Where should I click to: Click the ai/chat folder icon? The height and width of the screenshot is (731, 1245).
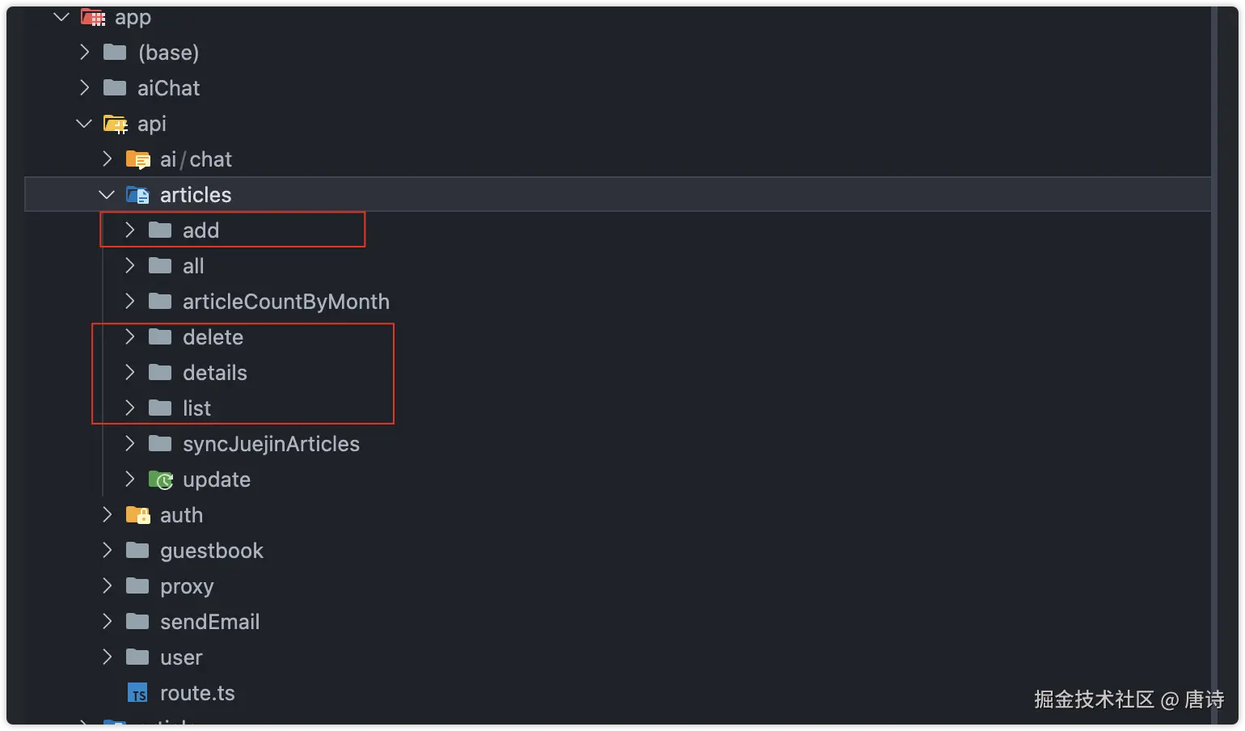[138, 159]
